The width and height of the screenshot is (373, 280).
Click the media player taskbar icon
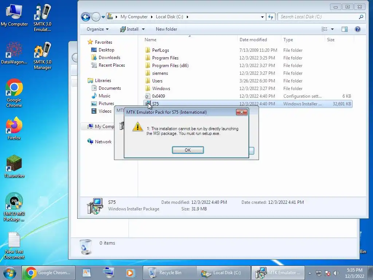click(130, 273)
